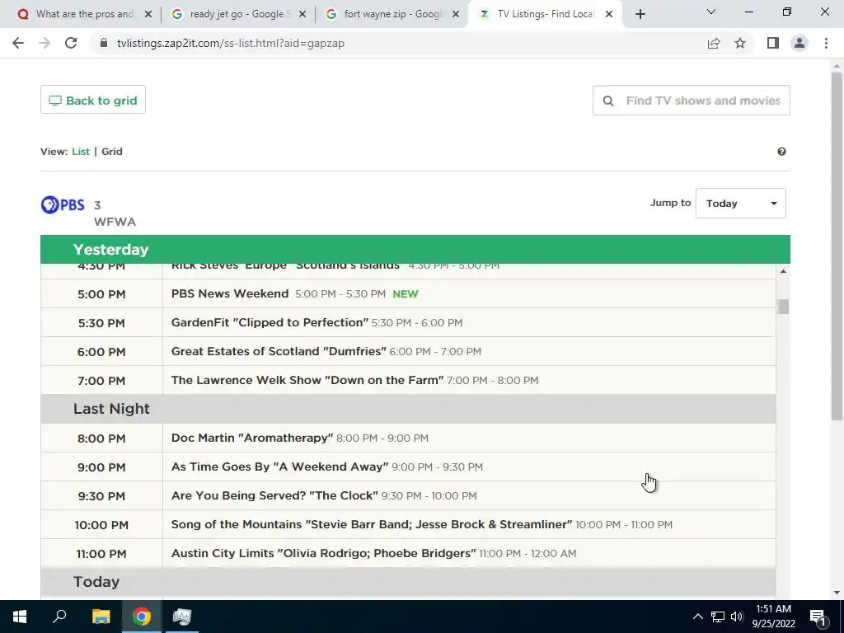Click the search magnifier icon in the box
Screen dimensions: 844x633
click(x=608, y=101)
